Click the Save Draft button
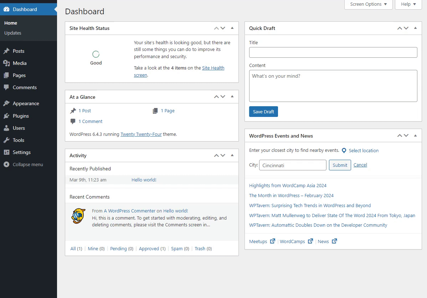 point(263,112)
